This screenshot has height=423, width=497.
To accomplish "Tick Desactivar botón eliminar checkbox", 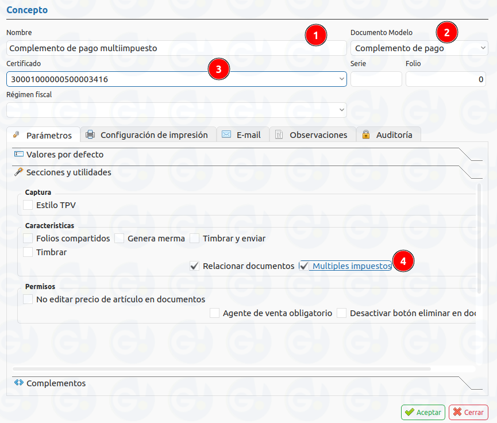I will pos(342,313).
